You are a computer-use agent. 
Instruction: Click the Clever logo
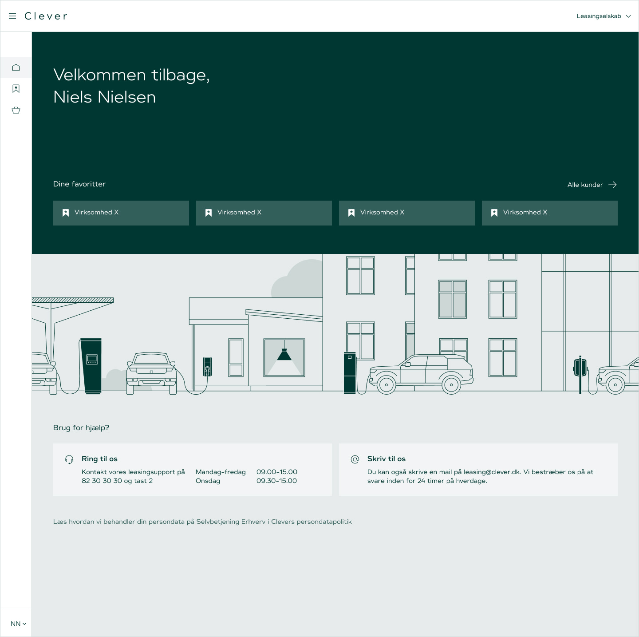(46, 16)
